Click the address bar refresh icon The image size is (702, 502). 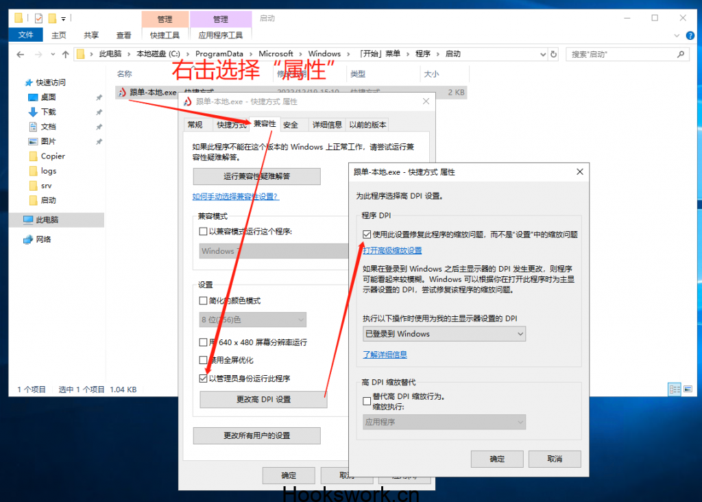pyautogui.click(x=554, y=54)
